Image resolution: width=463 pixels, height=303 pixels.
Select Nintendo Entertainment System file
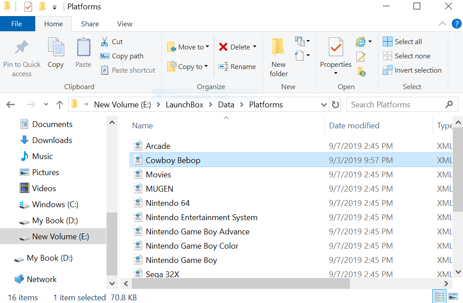point(291,217)
